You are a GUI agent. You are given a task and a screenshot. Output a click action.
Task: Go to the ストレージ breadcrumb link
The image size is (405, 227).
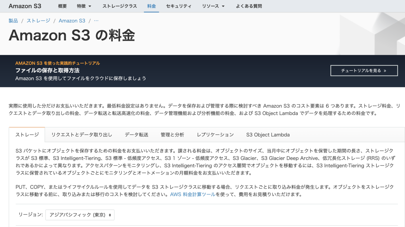coord(38,21)
